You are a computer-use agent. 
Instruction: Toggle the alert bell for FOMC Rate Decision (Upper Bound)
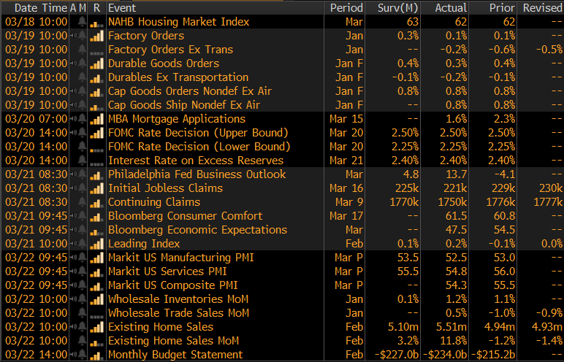point(82,133)
